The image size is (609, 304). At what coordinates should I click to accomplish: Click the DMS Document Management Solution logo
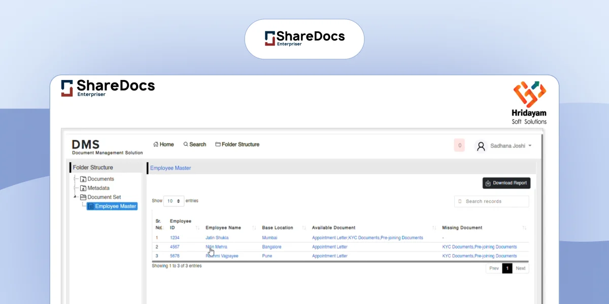tap(107, 147)
